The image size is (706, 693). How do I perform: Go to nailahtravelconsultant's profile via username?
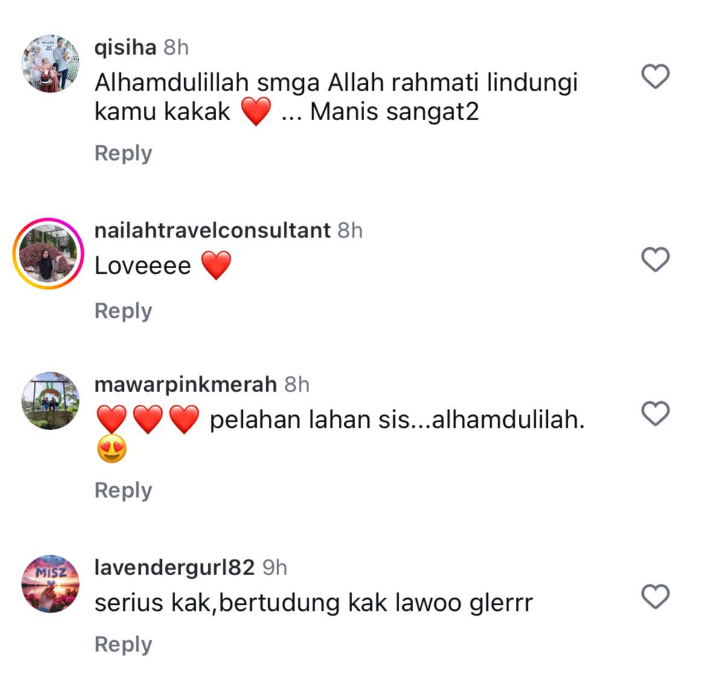213,230
